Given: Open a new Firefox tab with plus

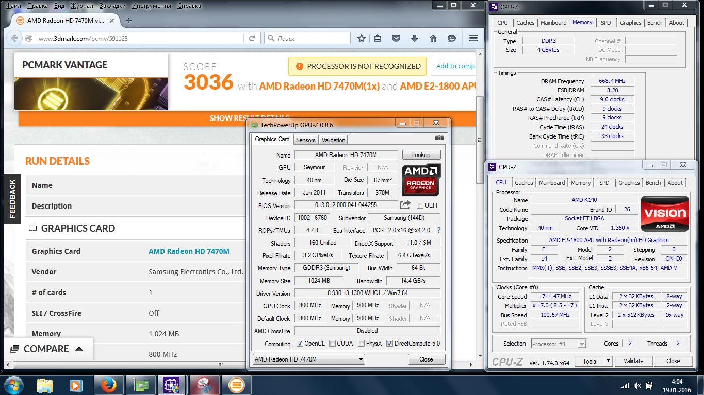Looking at the screenshot, I should [129, 21].
